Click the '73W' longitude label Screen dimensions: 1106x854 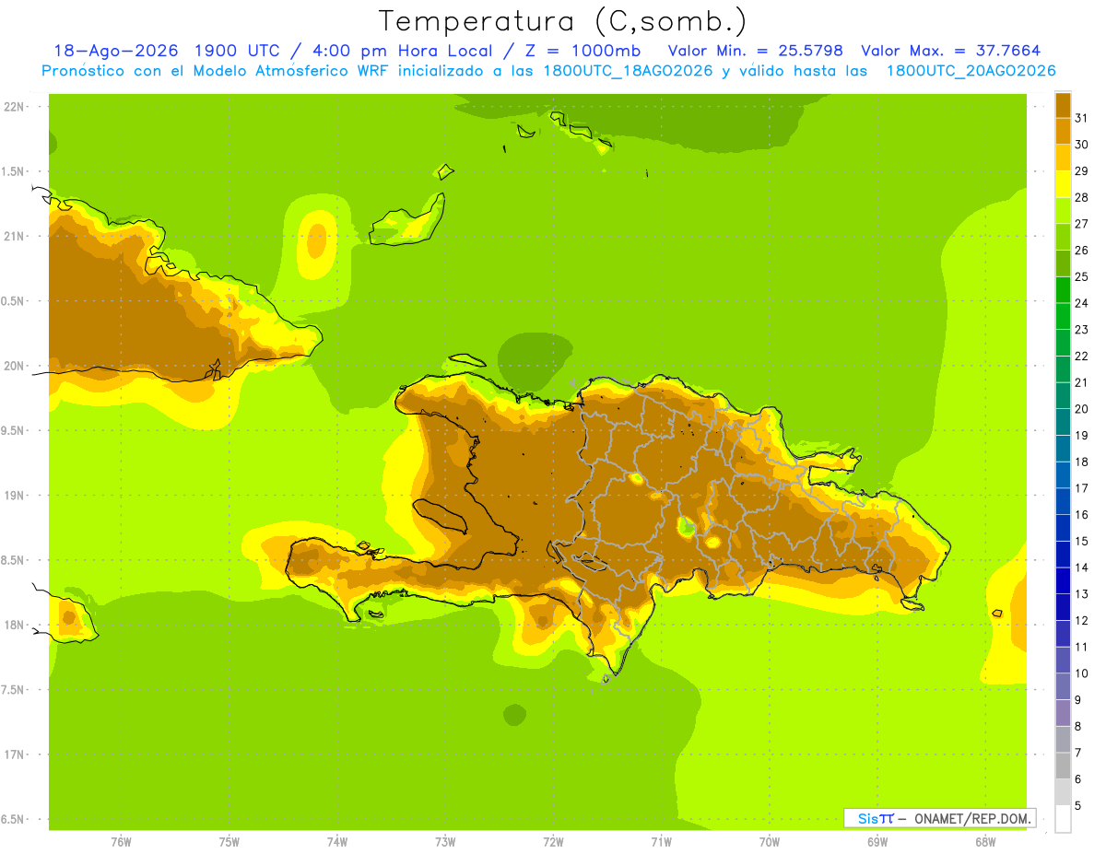445,841
